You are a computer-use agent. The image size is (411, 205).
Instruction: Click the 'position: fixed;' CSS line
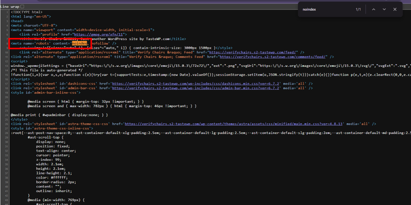coord(53,146)
